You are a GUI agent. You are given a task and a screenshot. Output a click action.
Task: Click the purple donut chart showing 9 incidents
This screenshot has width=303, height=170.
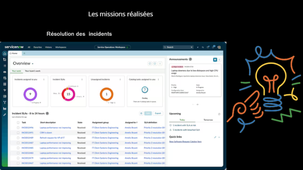(x=30, y=94)
